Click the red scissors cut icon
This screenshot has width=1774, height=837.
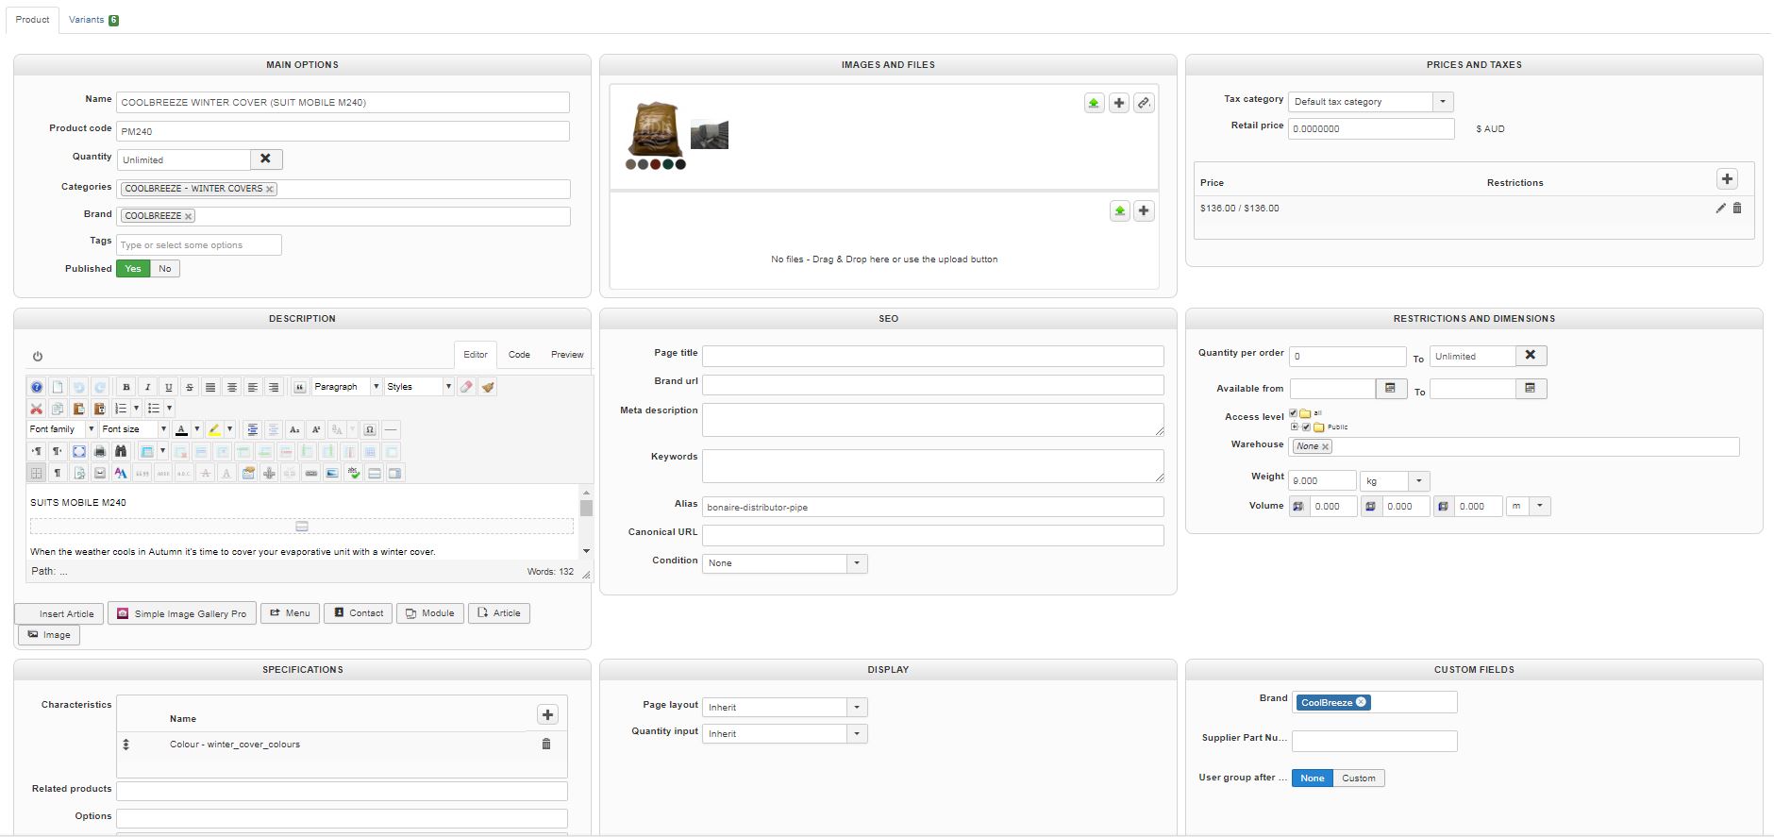point(36,409)
